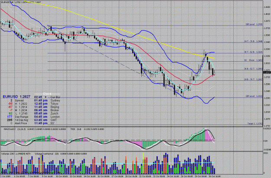Click the NY clock time 11:45 pm
Image resolution: width=271 pixels, height=178 pixels.
(x=41, y=123)
